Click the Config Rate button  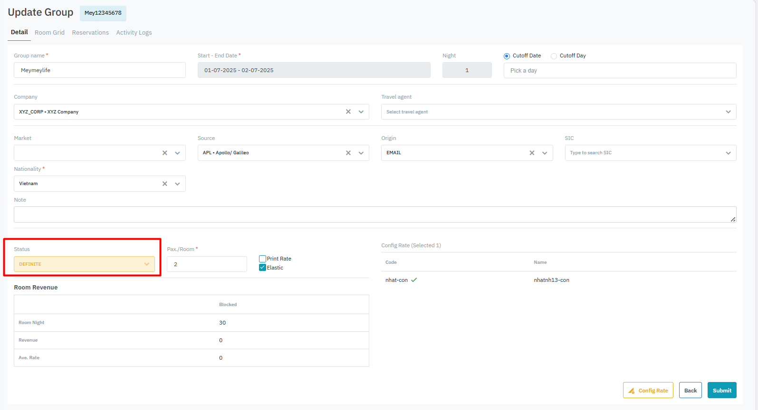coord(648,390)
